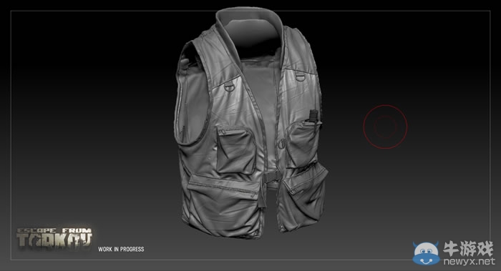The height and width of the screenshot is (271, 501).
Task: Click the zippered upper chest pocket
Action: click(x=235, y=149)
